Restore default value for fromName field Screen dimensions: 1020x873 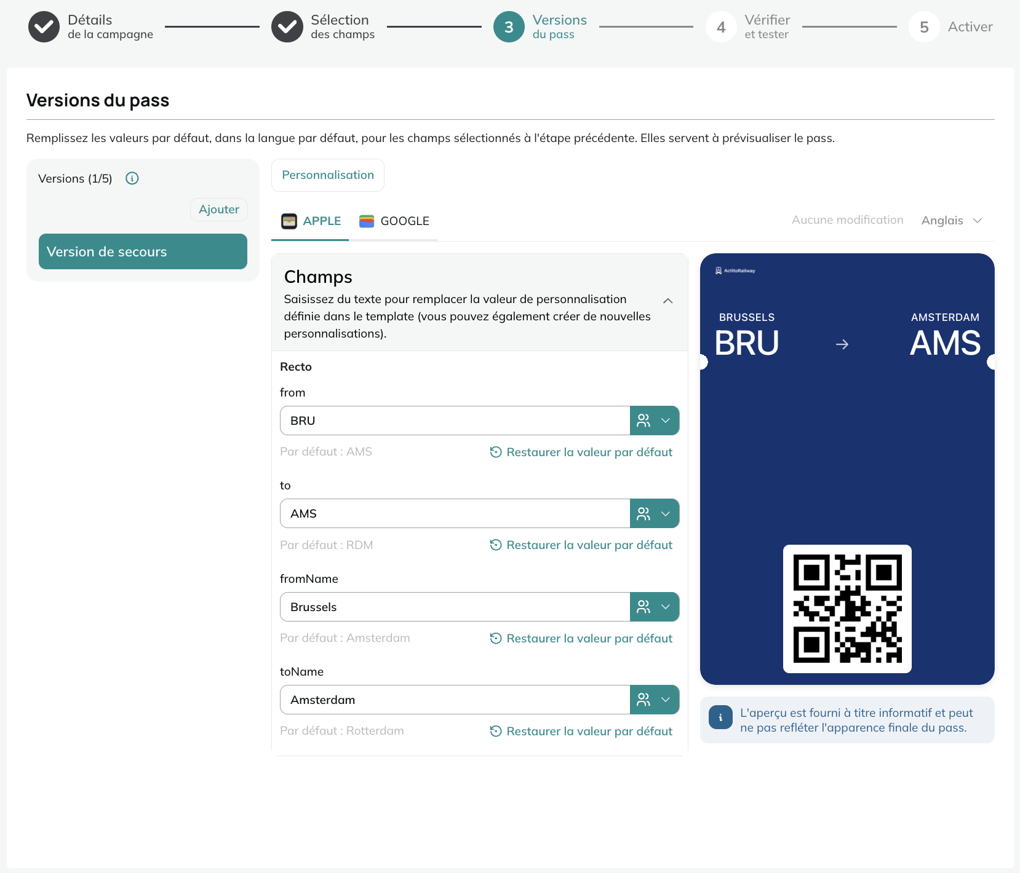tap(581, 638)
